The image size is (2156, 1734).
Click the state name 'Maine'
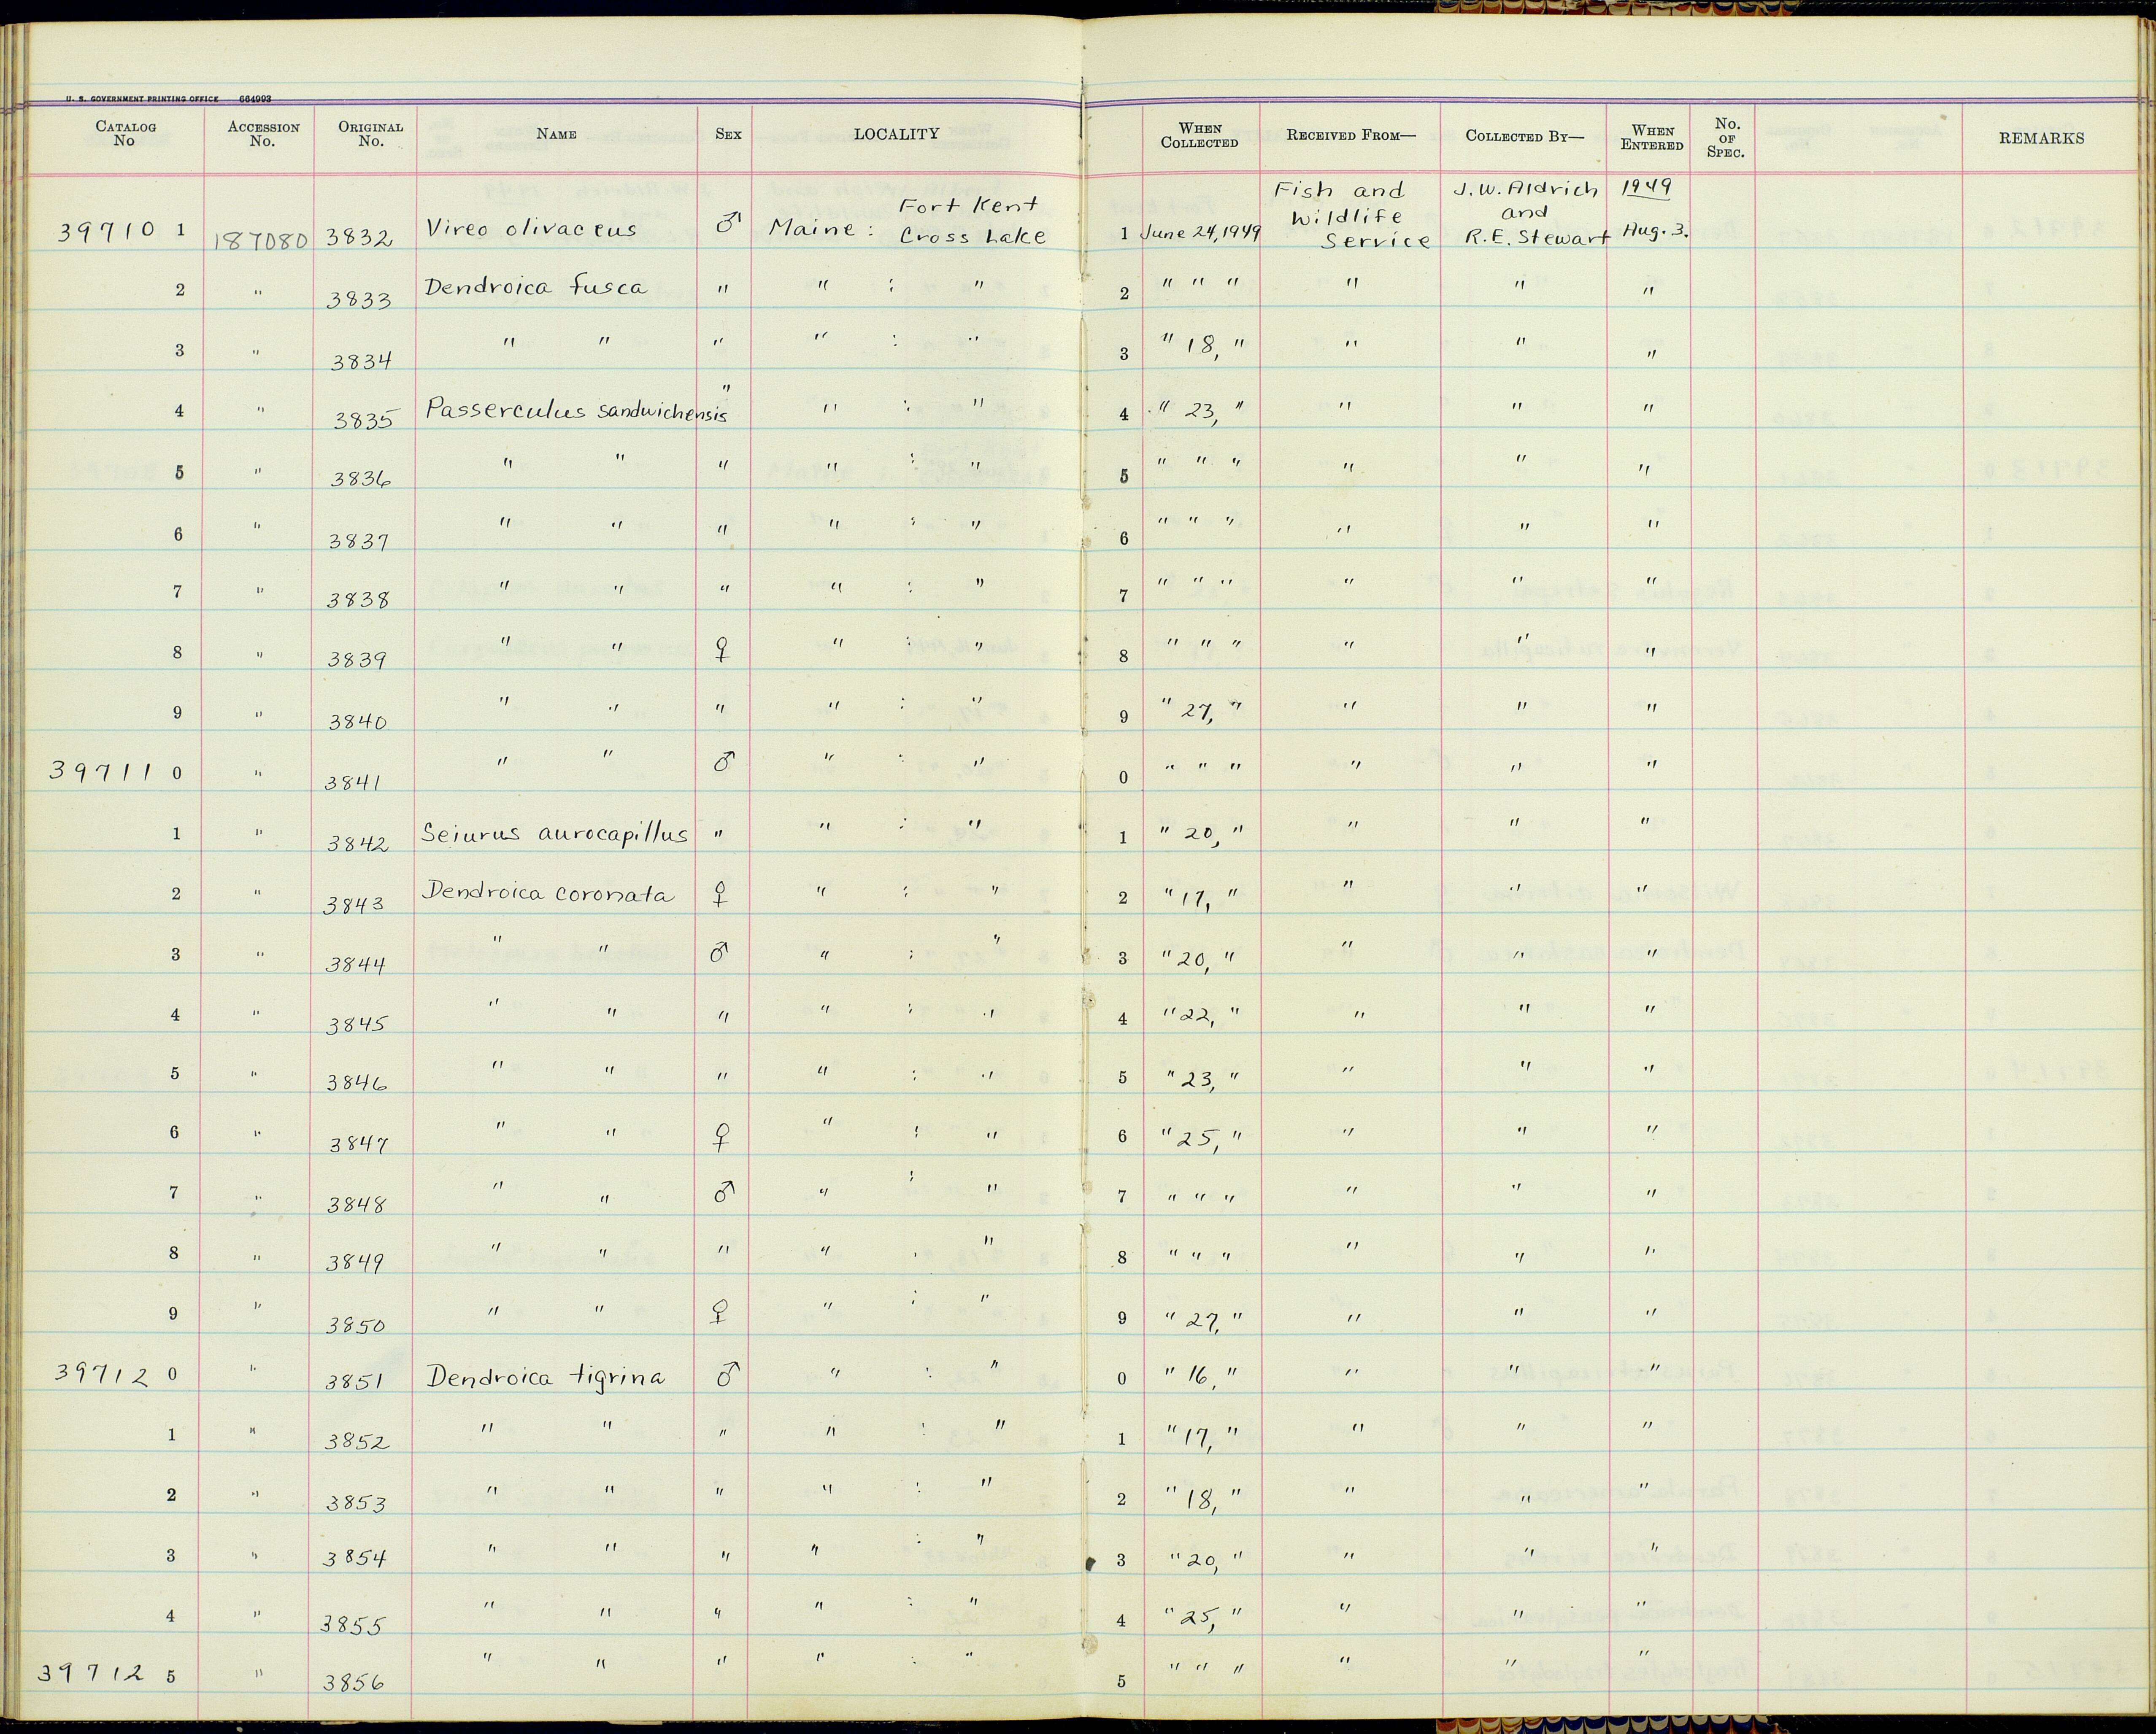(811, 230)
